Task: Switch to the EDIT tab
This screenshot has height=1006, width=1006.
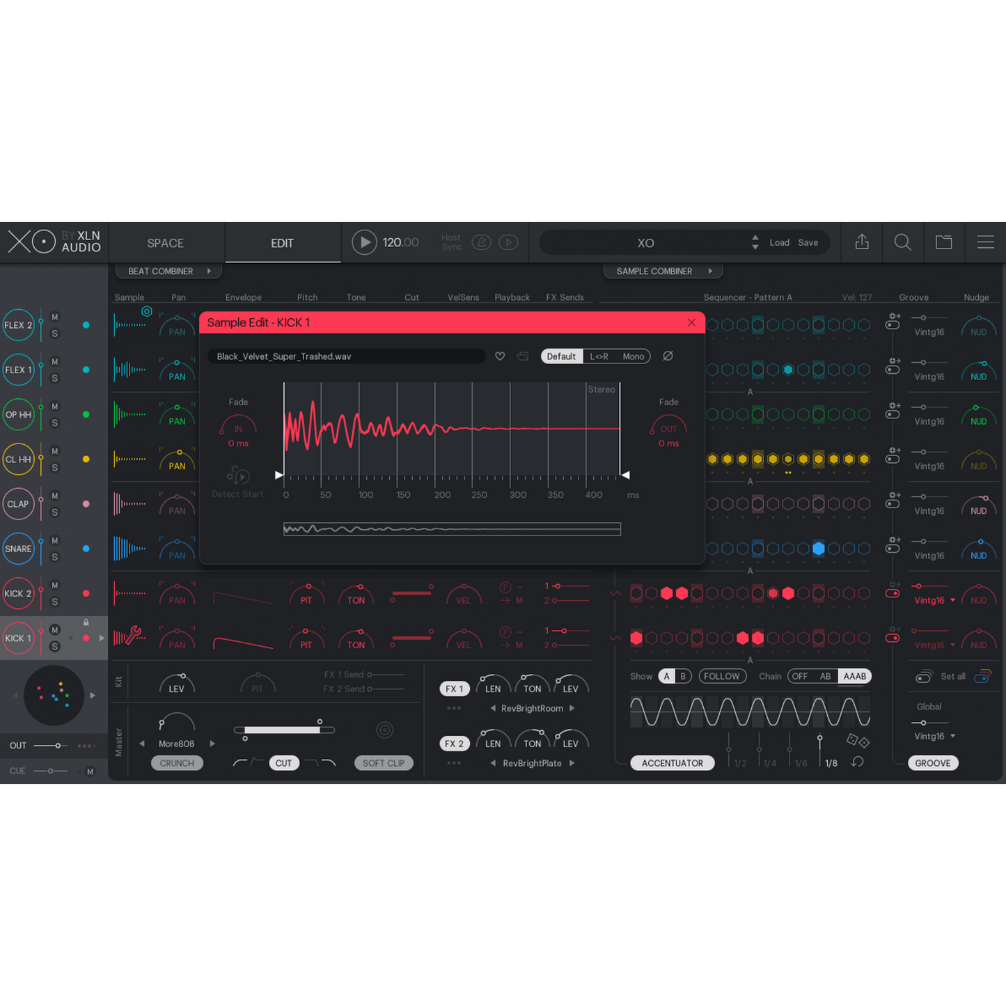Action: click(282, 243)
